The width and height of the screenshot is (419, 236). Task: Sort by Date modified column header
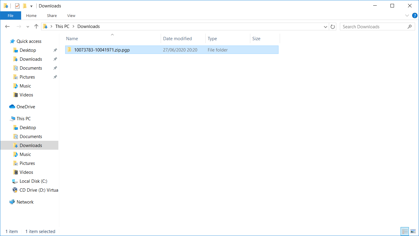(177, 39)
